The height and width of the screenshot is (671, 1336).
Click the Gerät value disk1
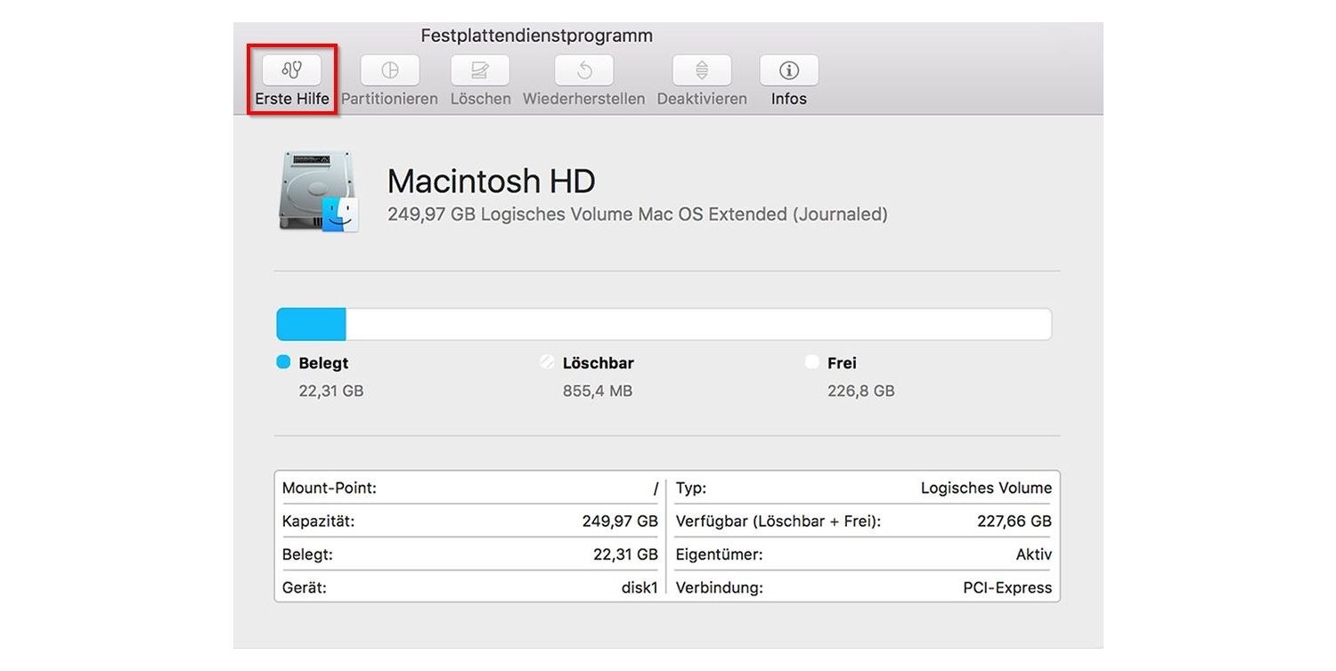point(639,588)
